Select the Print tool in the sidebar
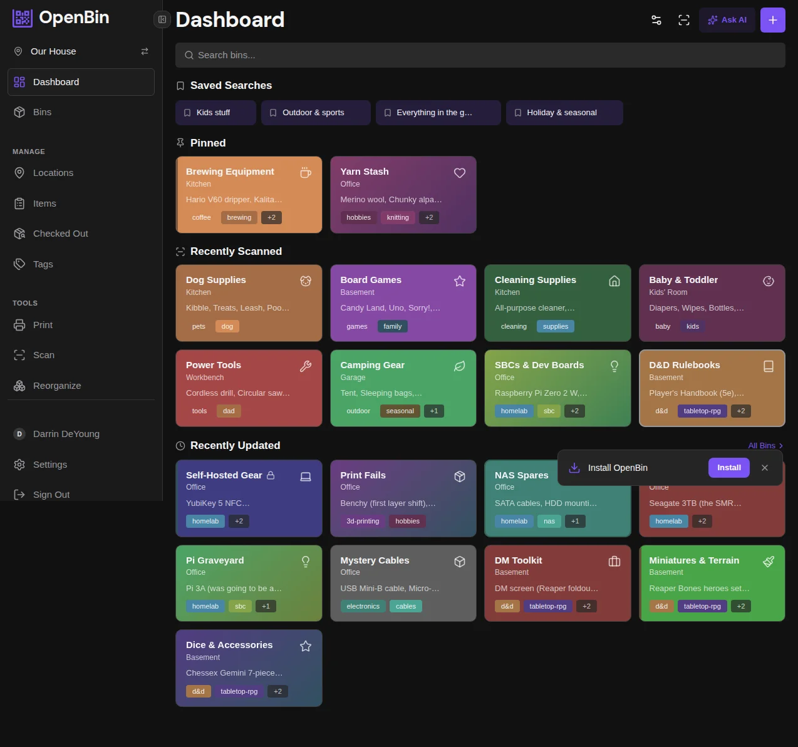This screenshot has height=747, width=798. tap(43, 324)
